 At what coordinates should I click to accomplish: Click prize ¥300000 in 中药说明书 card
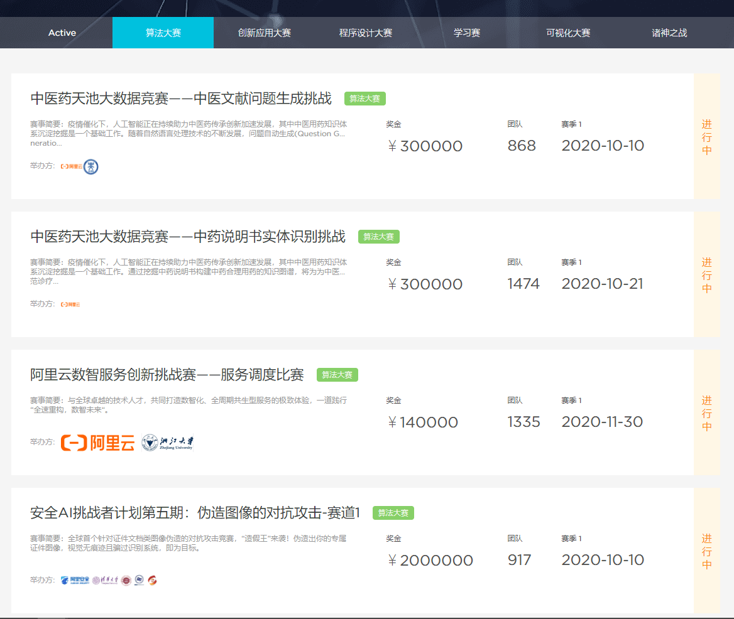[x=425, y=284]
